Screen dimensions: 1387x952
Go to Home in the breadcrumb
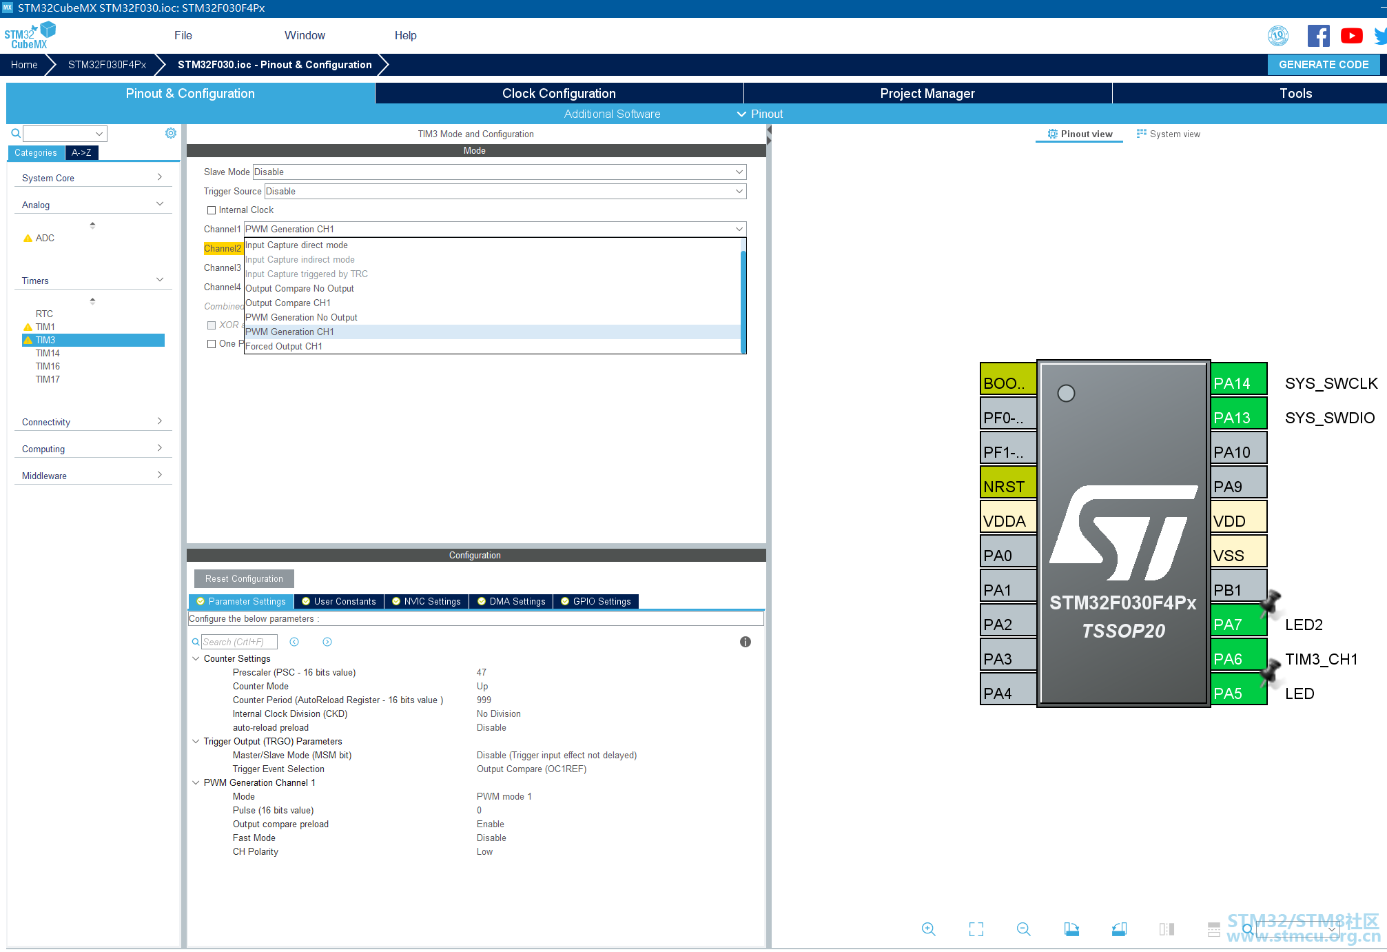point(24,65)
